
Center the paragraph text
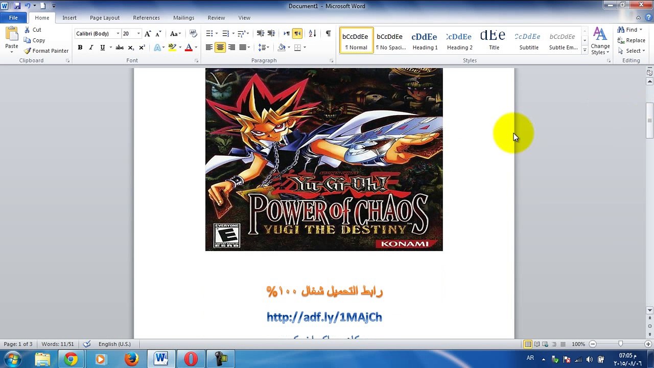220,48
